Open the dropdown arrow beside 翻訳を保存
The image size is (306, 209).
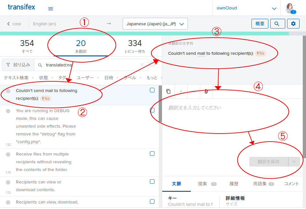(294, 162)
